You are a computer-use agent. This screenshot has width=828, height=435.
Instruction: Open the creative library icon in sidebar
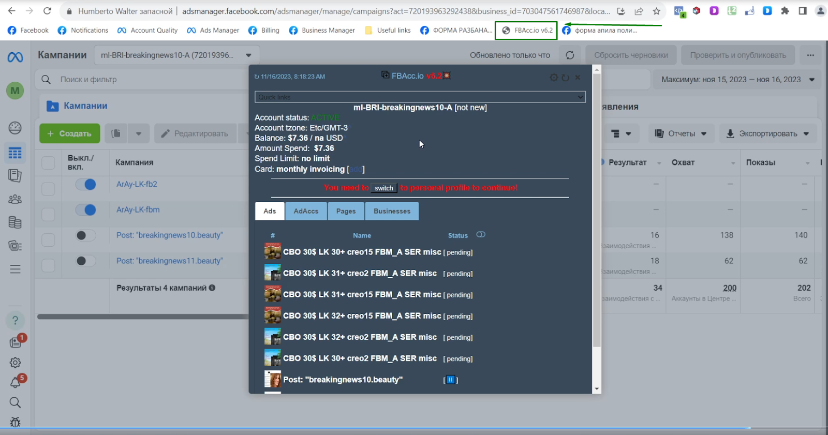tap(15, 246)
